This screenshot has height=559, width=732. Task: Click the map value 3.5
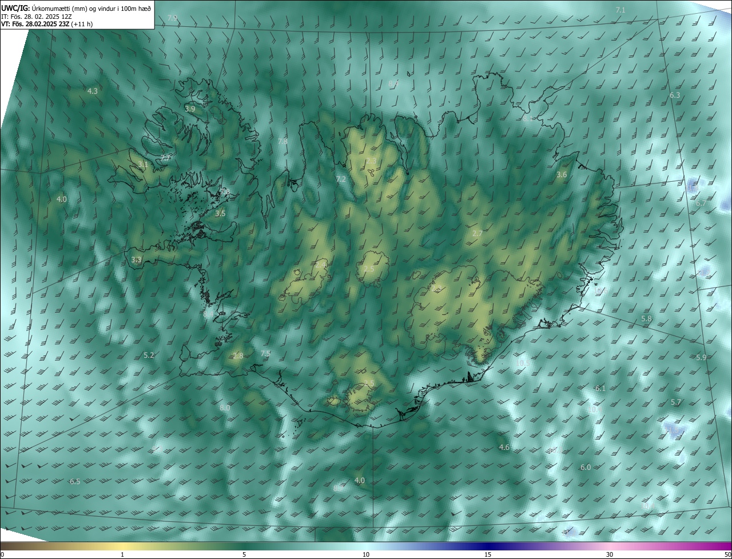pyautogui.click(x=220, y=214)
